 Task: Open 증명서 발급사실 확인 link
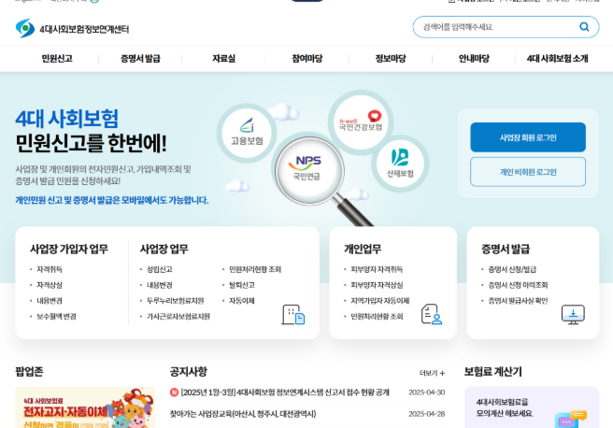tap(518, 301)
